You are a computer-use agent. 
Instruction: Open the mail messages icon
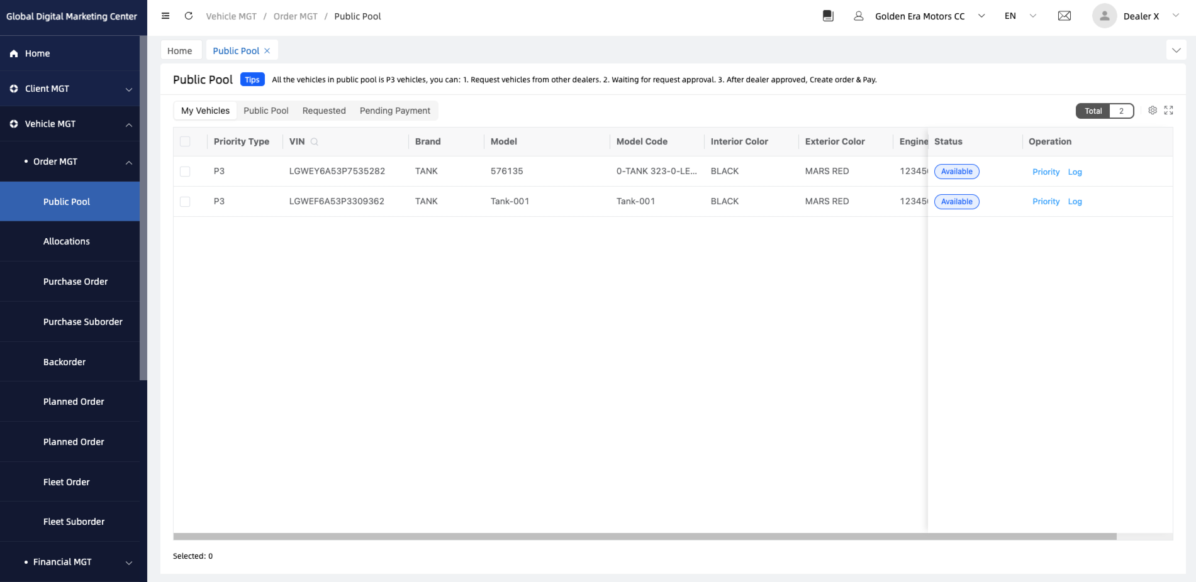[x=1064, y=16]
